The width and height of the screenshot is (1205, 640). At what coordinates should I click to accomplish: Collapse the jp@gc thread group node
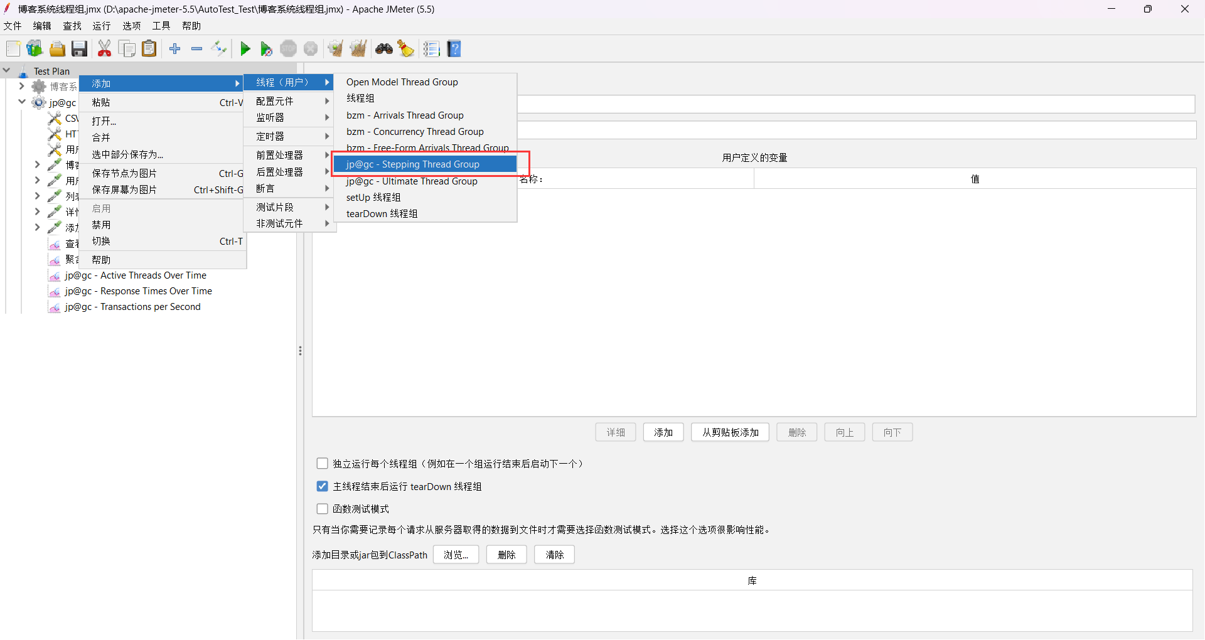point(22,102)
